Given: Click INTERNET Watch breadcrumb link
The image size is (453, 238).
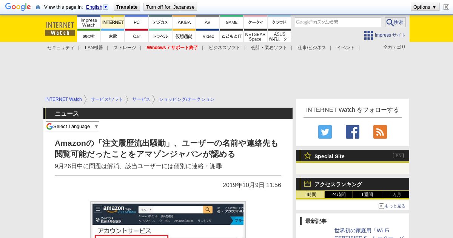Looking at the screenshot, I should pos(63,99).
